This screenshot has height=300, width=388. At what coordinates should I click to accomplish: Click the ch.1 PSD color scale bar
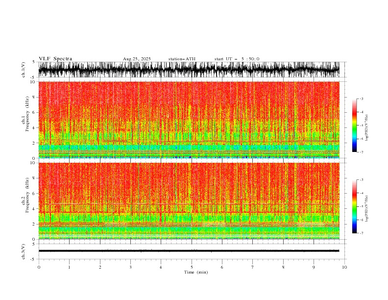354,125
